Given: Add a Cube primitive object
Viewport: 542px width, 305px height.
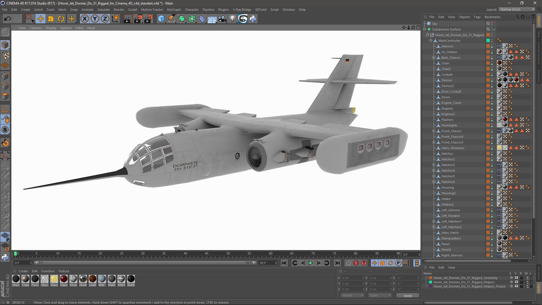Looking at the screenshot, I should [161, 19].
